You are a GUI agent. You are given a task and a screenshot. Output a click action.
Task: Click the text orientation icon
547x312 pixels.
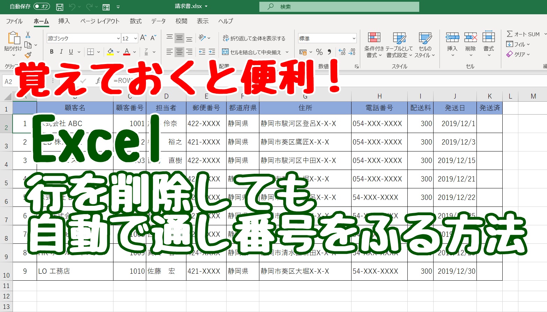click(202, 38)
